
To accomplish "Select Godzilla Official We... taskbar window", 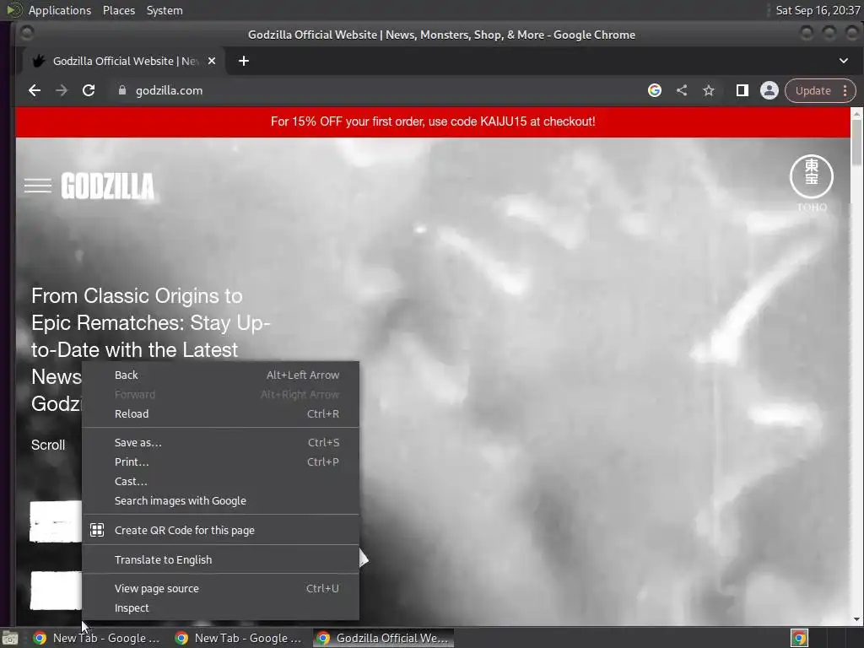I will click(x=384, y=638).
